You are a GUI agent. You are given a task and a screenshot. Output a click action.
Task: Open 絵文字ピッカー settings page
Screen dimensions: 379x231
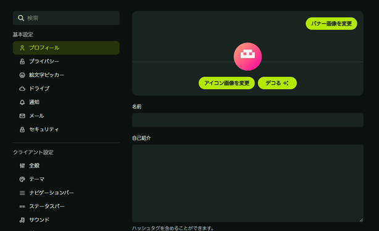coord(66,75)
